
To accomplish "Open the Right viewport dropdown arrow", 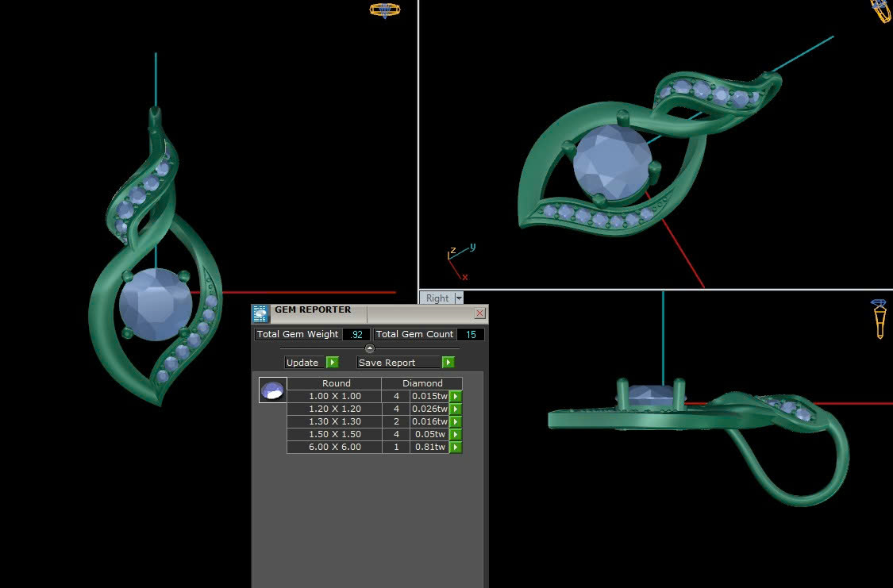I will click(458, 298).
